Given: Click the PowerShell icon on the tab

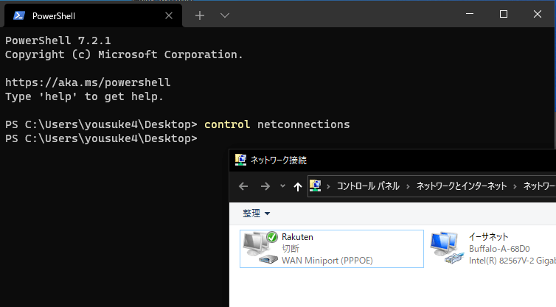Looking at the screenshot, I should [19, 15].
